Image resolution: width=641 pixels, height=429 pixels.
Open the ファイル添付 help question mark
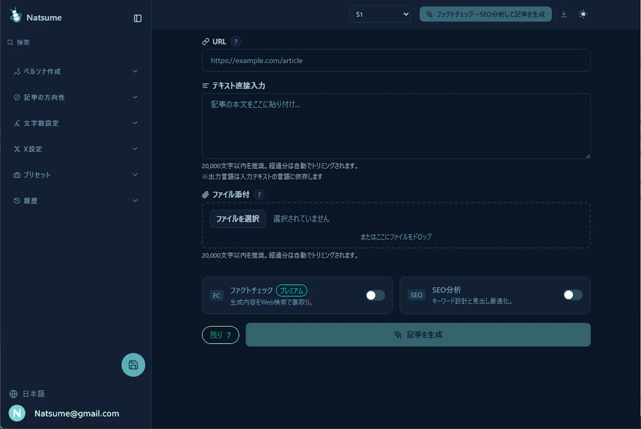(x=260, y=195)
